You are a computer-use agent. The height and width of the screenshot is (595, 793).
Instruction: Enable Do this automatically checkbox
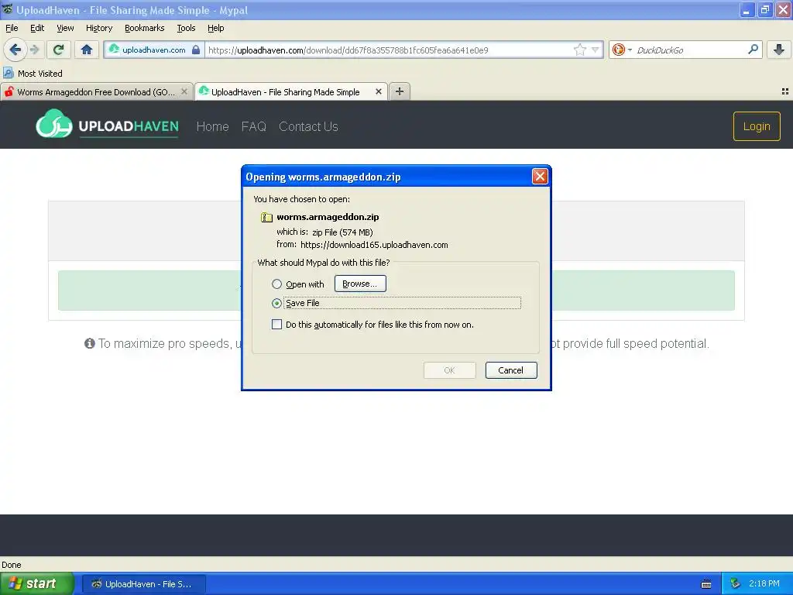point(276,325)
